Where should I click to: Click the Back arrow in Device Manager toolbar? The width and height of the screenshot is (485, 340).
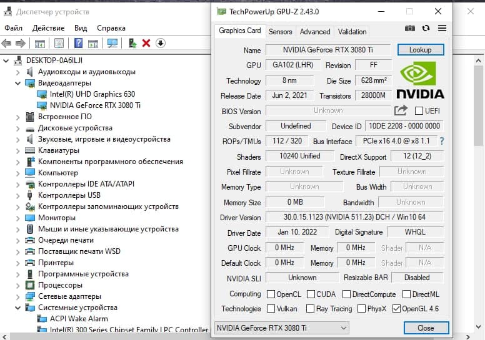pyautogui.click(x=6, y=43)
